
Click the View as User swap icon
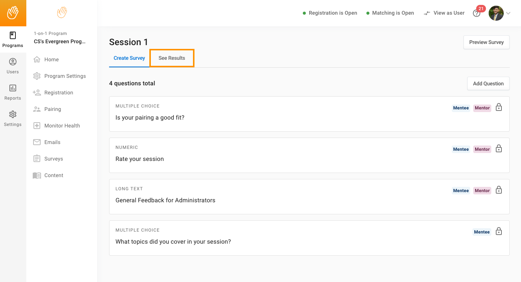pyautogui.click(x=427, y=13)
